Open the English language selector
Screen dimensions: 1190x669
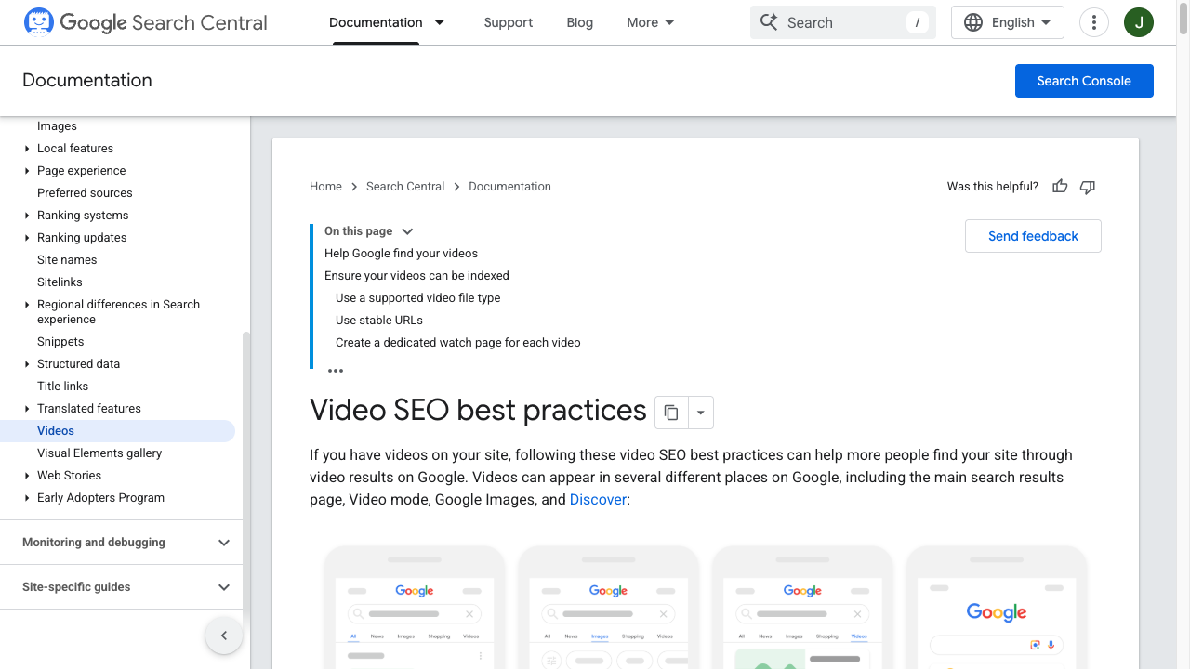tap(1008, 22)
